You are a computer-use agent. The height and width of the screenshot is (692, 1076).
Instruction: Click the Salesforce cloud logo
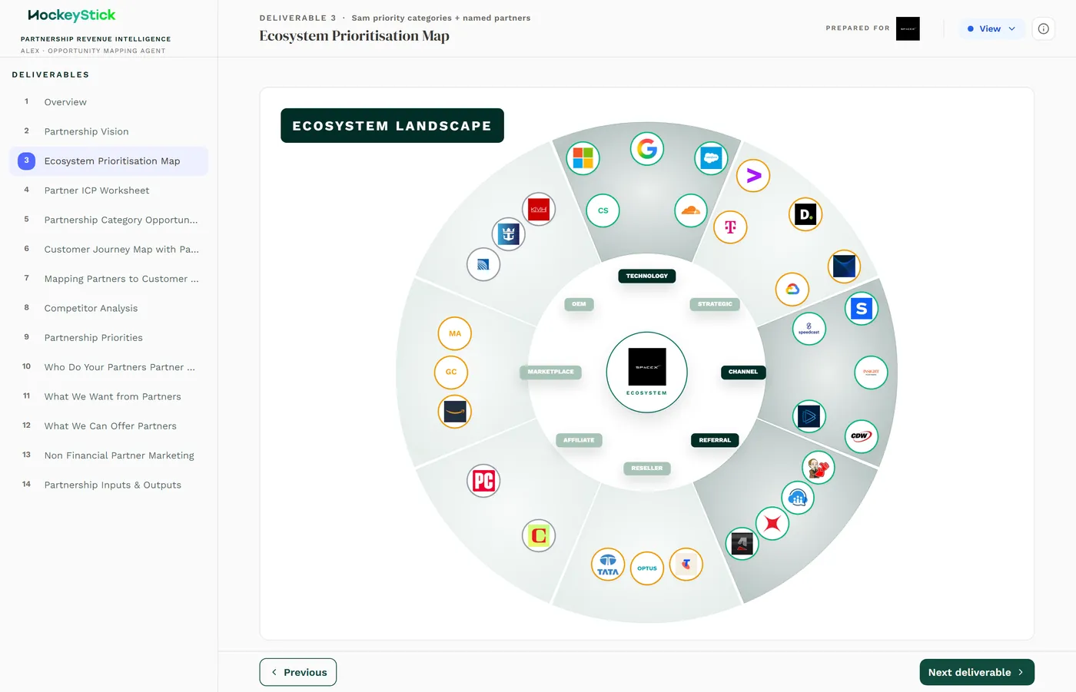[712, 158]
